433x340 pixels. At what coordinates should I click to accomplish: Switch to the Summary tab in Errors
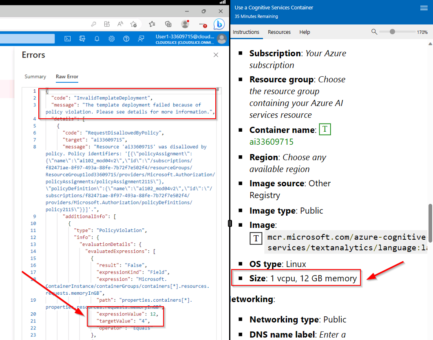(35, 77)
